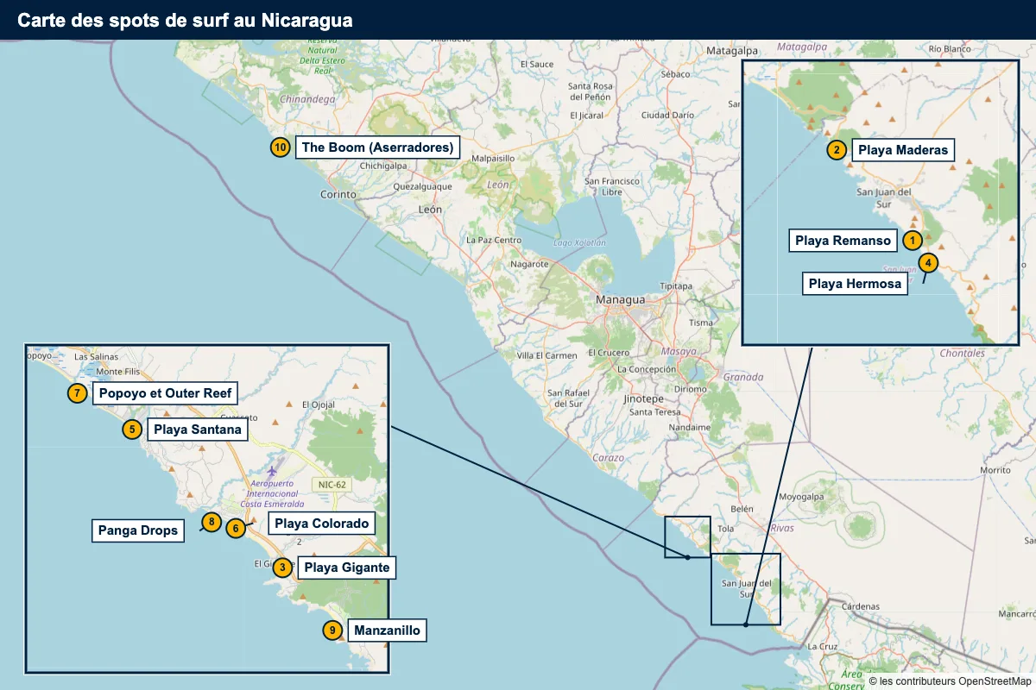Image resolution: width=1036 pixels, height=690 pixels.
Task: Click the Jinotepe town name
Action: pos(643,399)
